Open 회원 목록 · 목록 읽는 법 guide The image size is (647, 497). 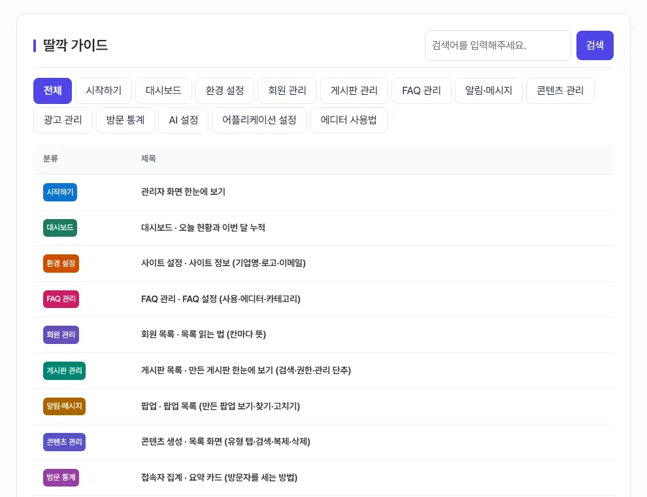(x=203, y=334)
